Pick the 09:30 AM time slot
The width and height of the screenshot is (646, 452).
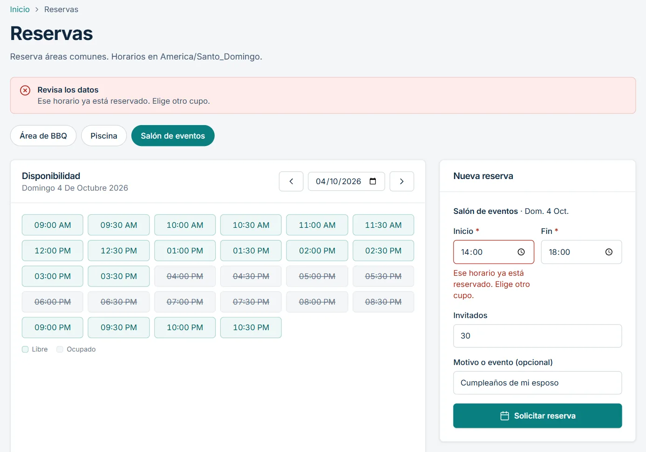point(119,225)
